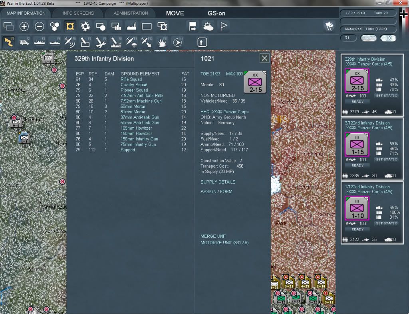Select Amphibious Transport mode F4
The image size is (409, 314).
(55, 42)
